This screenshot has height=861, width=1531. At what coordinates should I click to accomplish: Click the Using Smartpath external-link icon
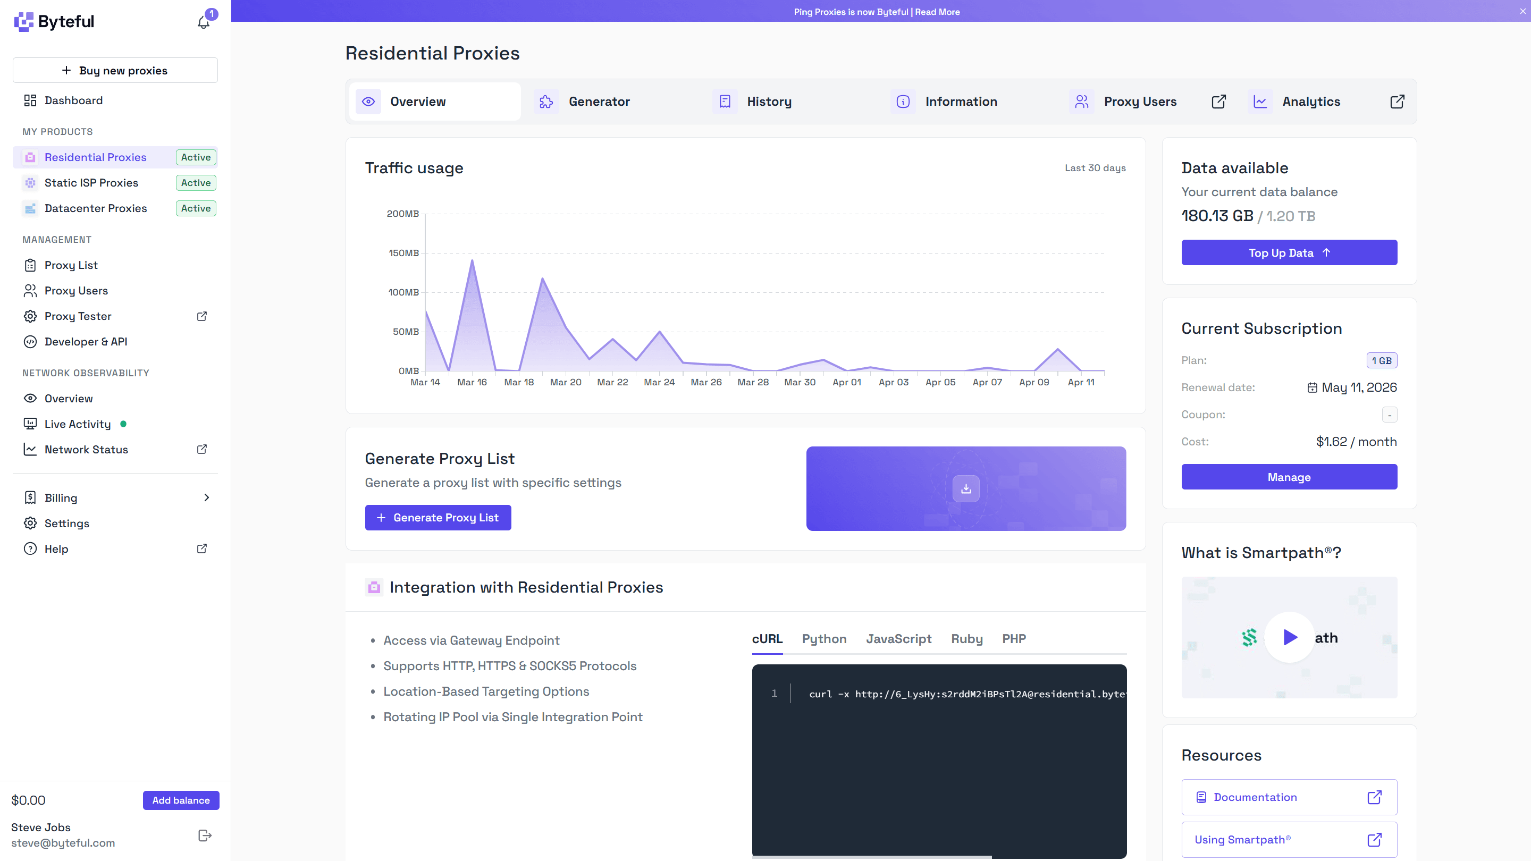point(1374,840)
